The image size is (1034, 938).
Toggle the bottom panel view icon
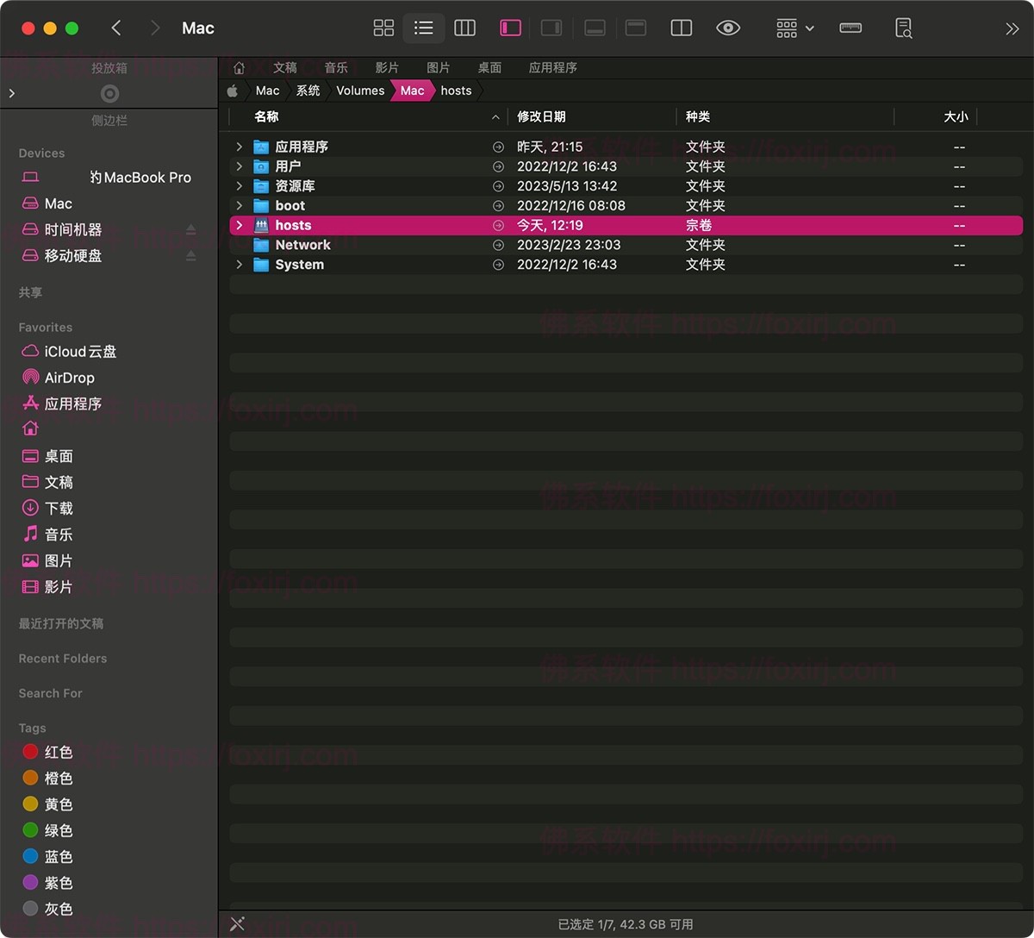coord(595,28)
